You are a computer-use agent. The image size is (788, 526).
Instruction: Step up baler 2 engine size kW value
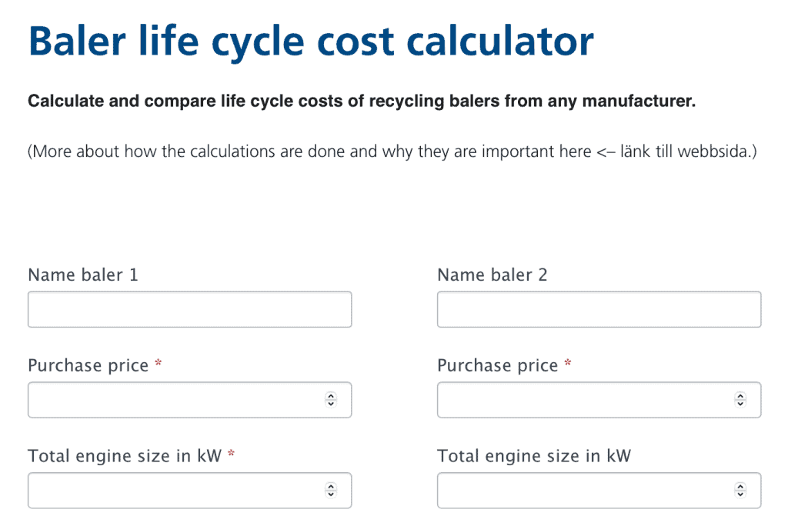pyautogui.click(x=740, y=487)
